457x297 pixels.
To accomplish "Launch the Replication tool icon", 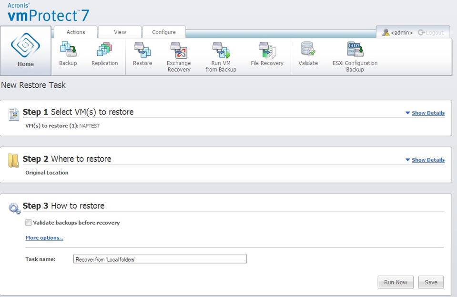I will (x=104, y=49).
